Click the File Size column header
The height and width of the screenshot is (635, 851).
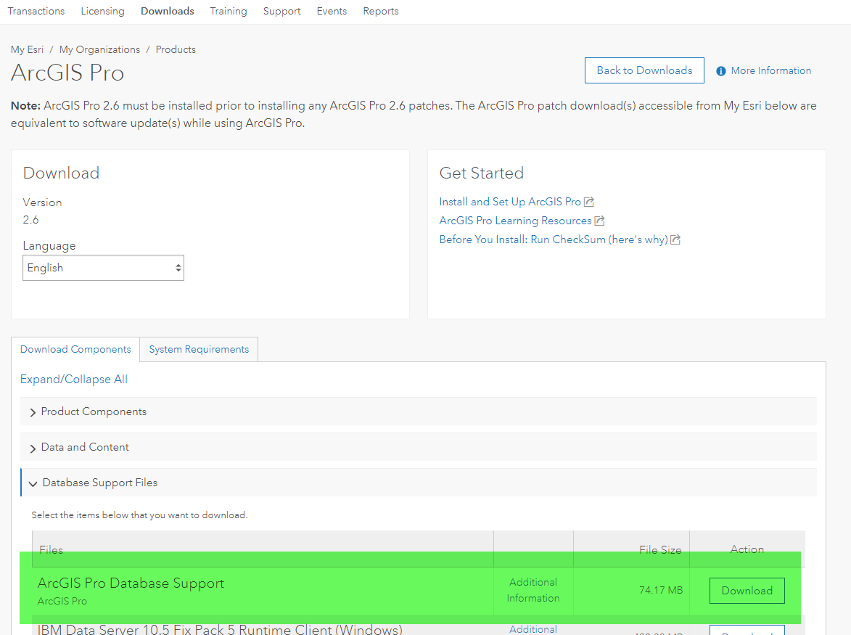[x=660, y=550]
